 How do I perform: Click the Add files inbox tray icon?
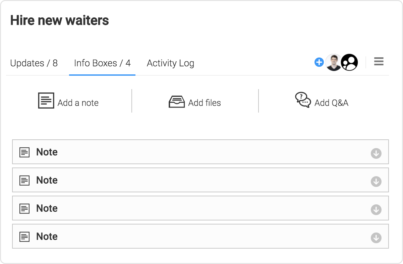pyautogui.click(x=177, y=102)
